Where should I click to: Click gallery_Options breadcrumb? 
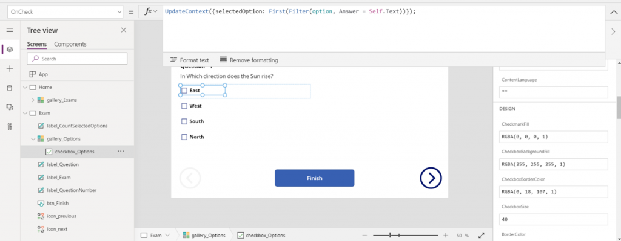[x=204, y=235]
